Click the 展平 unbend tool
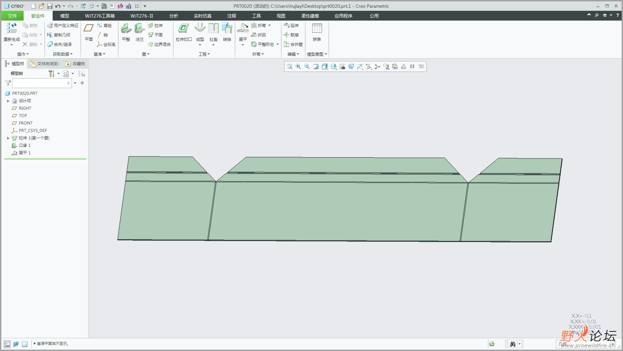Viewport: 623px width, 351px height. pos(243,34)
